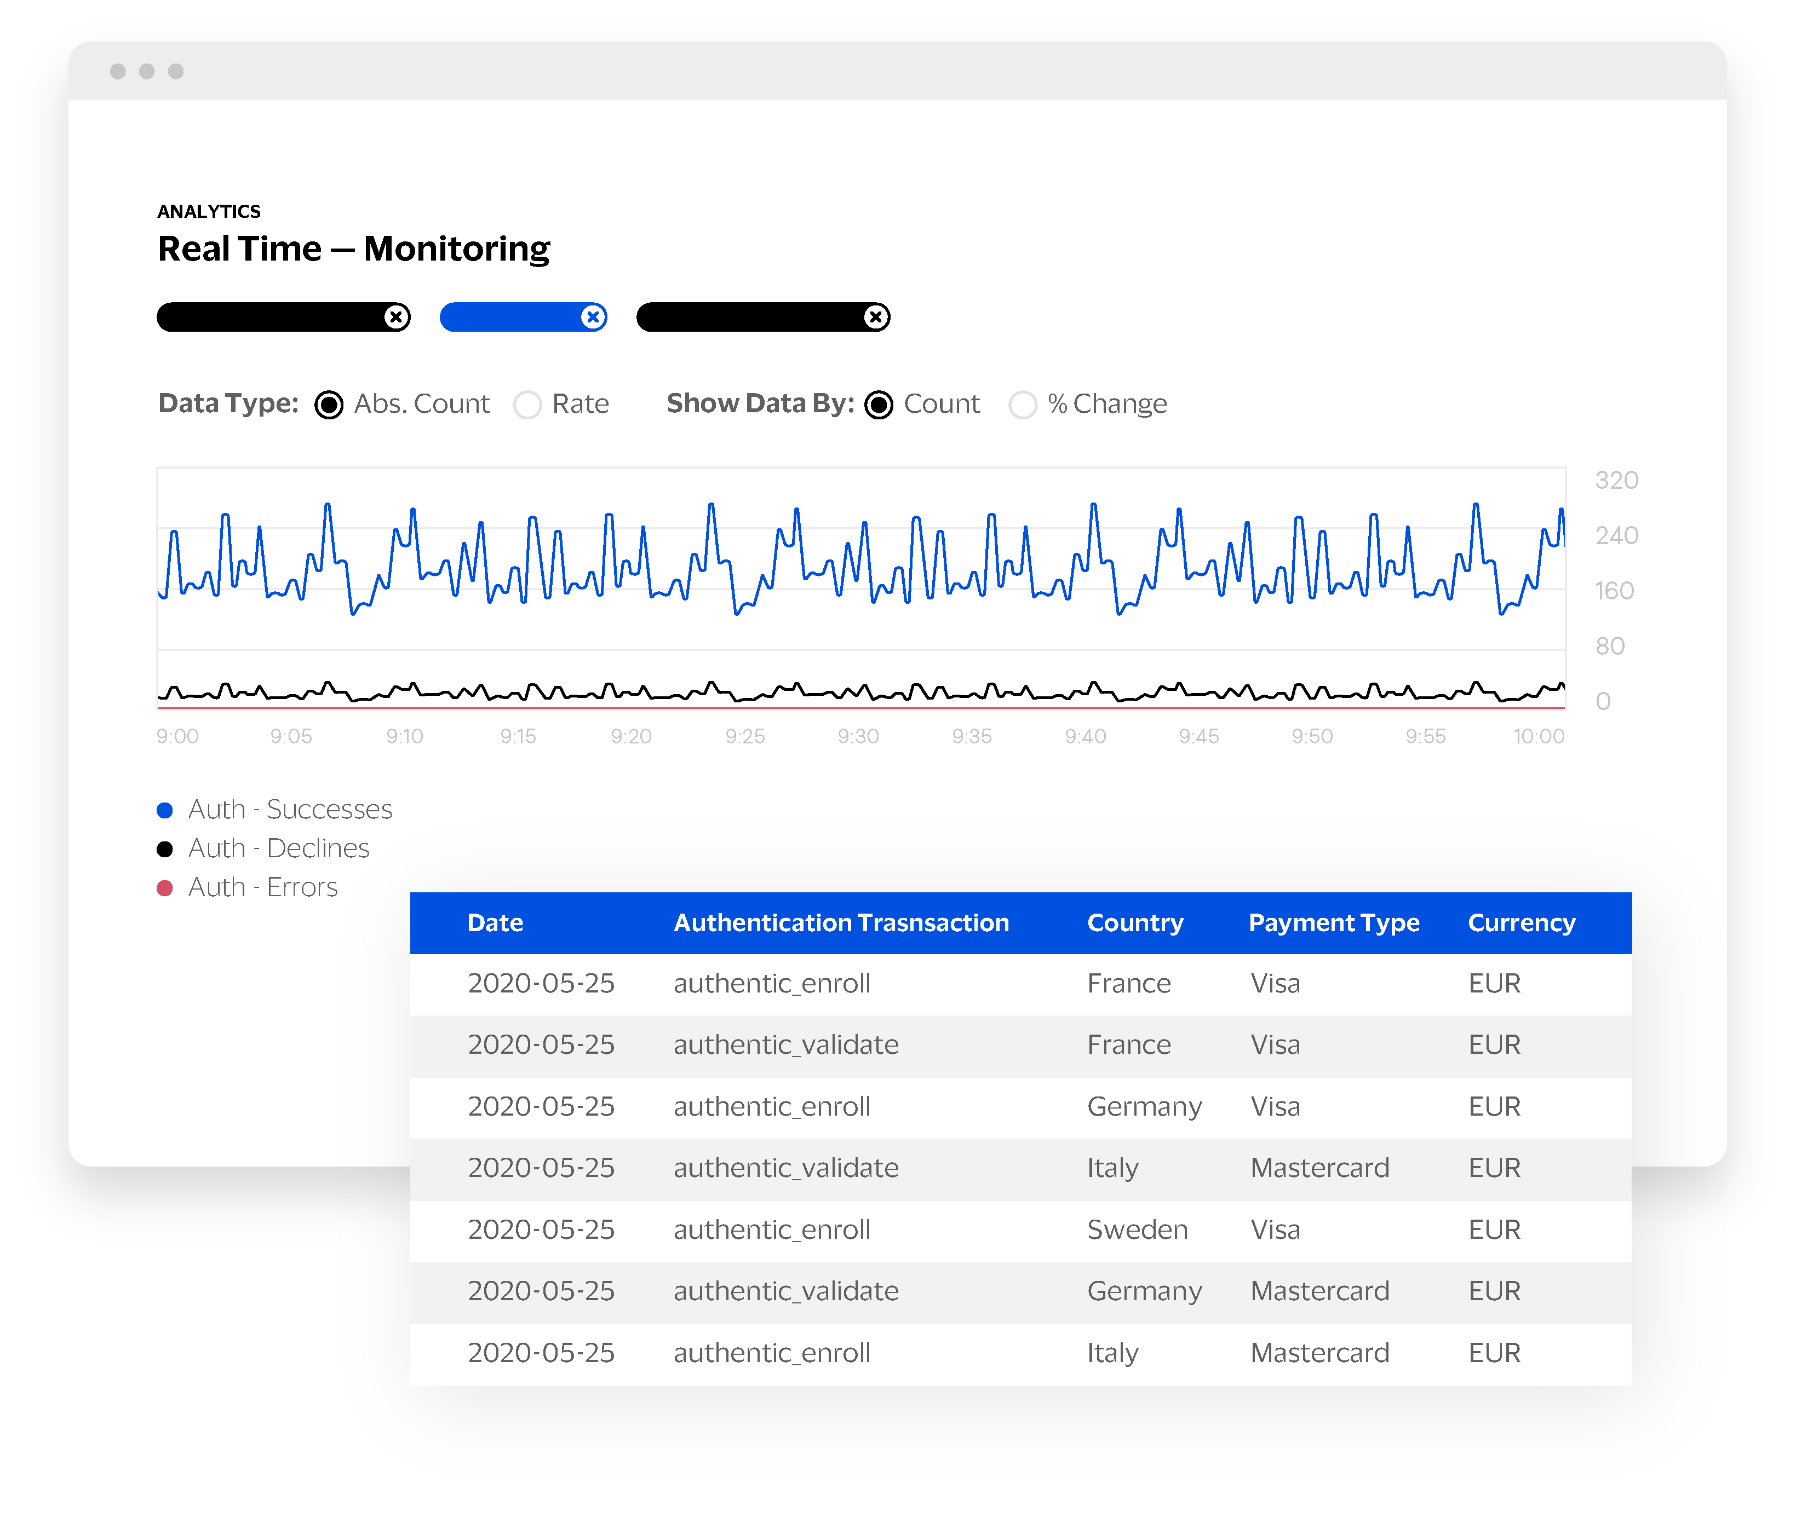Click blue Auth - Successes legend dot
The width and height of the screenshot is (1796, 1518).
coord(165,810)
